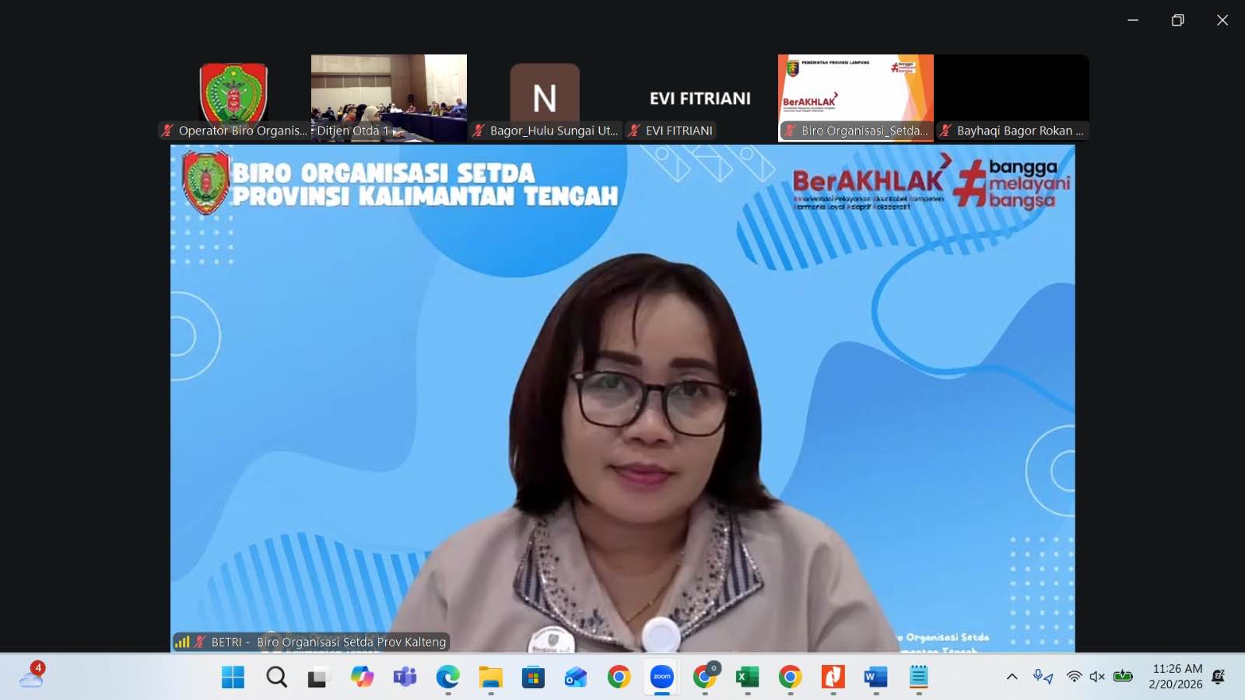Open Outlook mail from the taskbar
The height and width of the screenshot is (700, 1245).
577,676
